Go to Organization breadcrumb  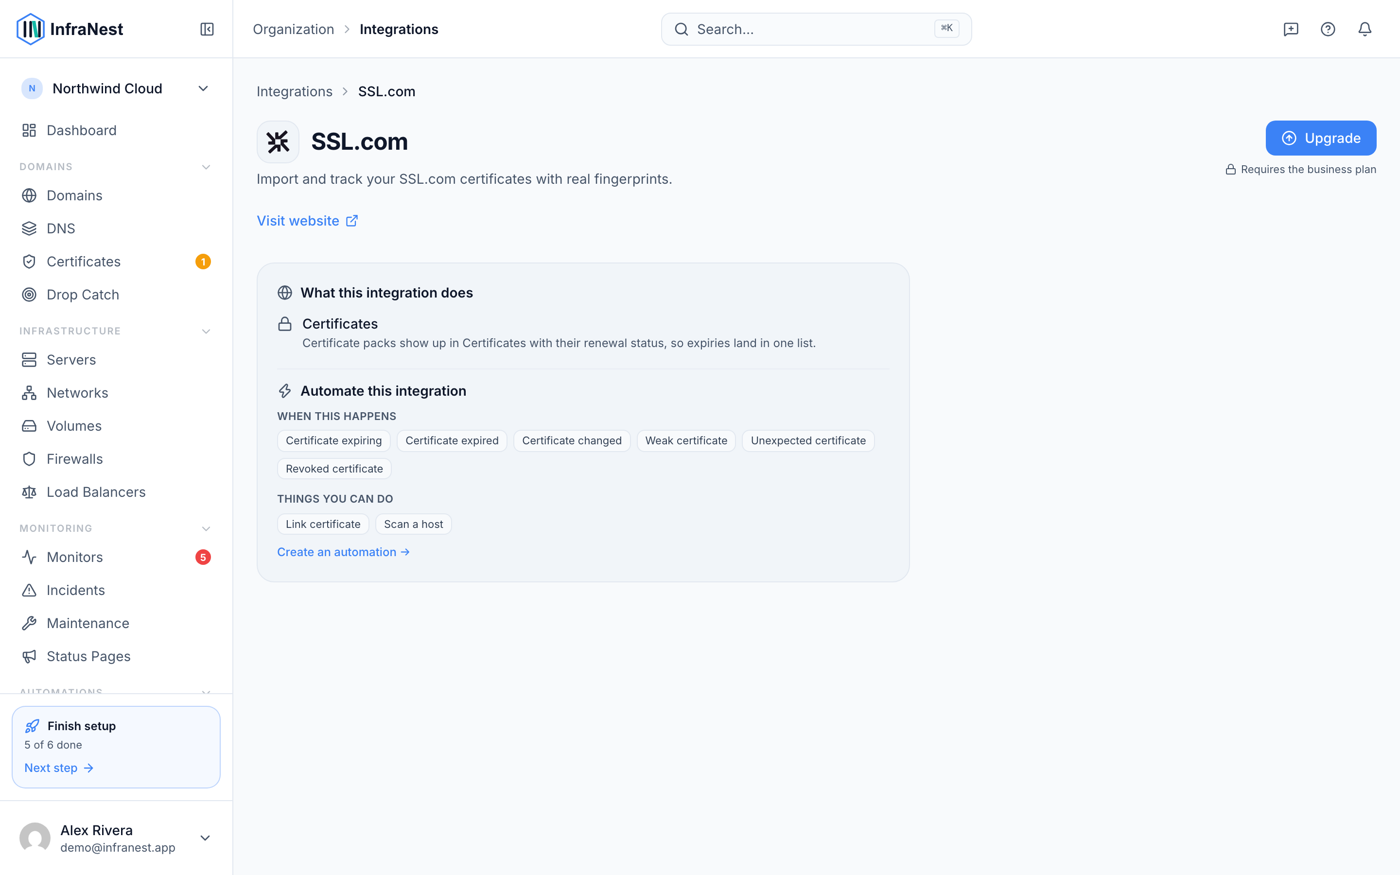point(293,29)
